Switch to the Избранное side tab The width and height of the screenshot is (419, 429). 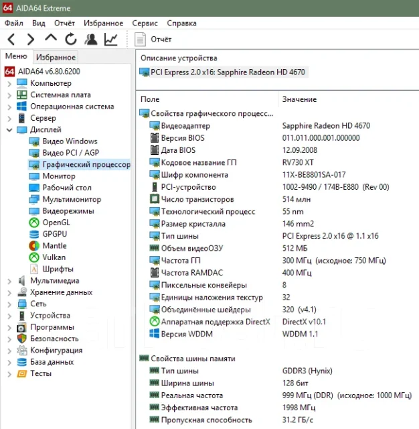coord(56,57)
